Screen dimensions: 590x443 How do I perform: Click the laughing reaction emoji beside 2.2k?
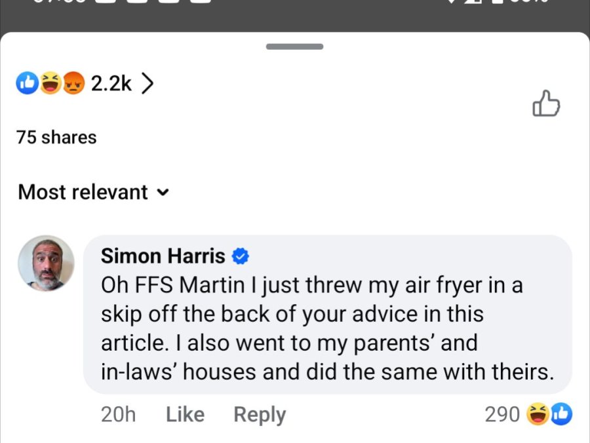(50, 83)
